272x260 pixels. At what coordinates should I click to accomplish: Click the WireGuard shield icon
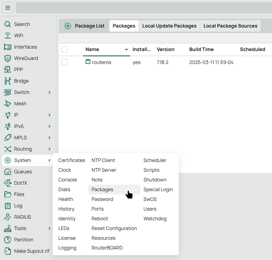(x=8, y=58)
